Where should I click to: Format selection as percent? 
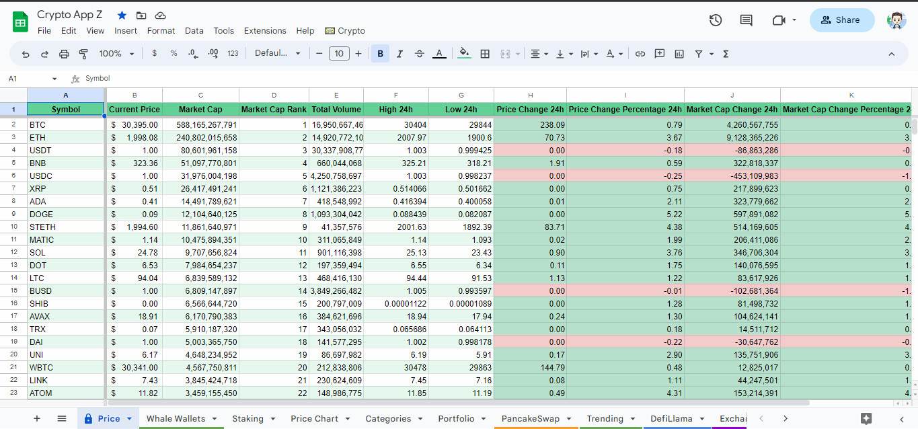pos(174,54)
